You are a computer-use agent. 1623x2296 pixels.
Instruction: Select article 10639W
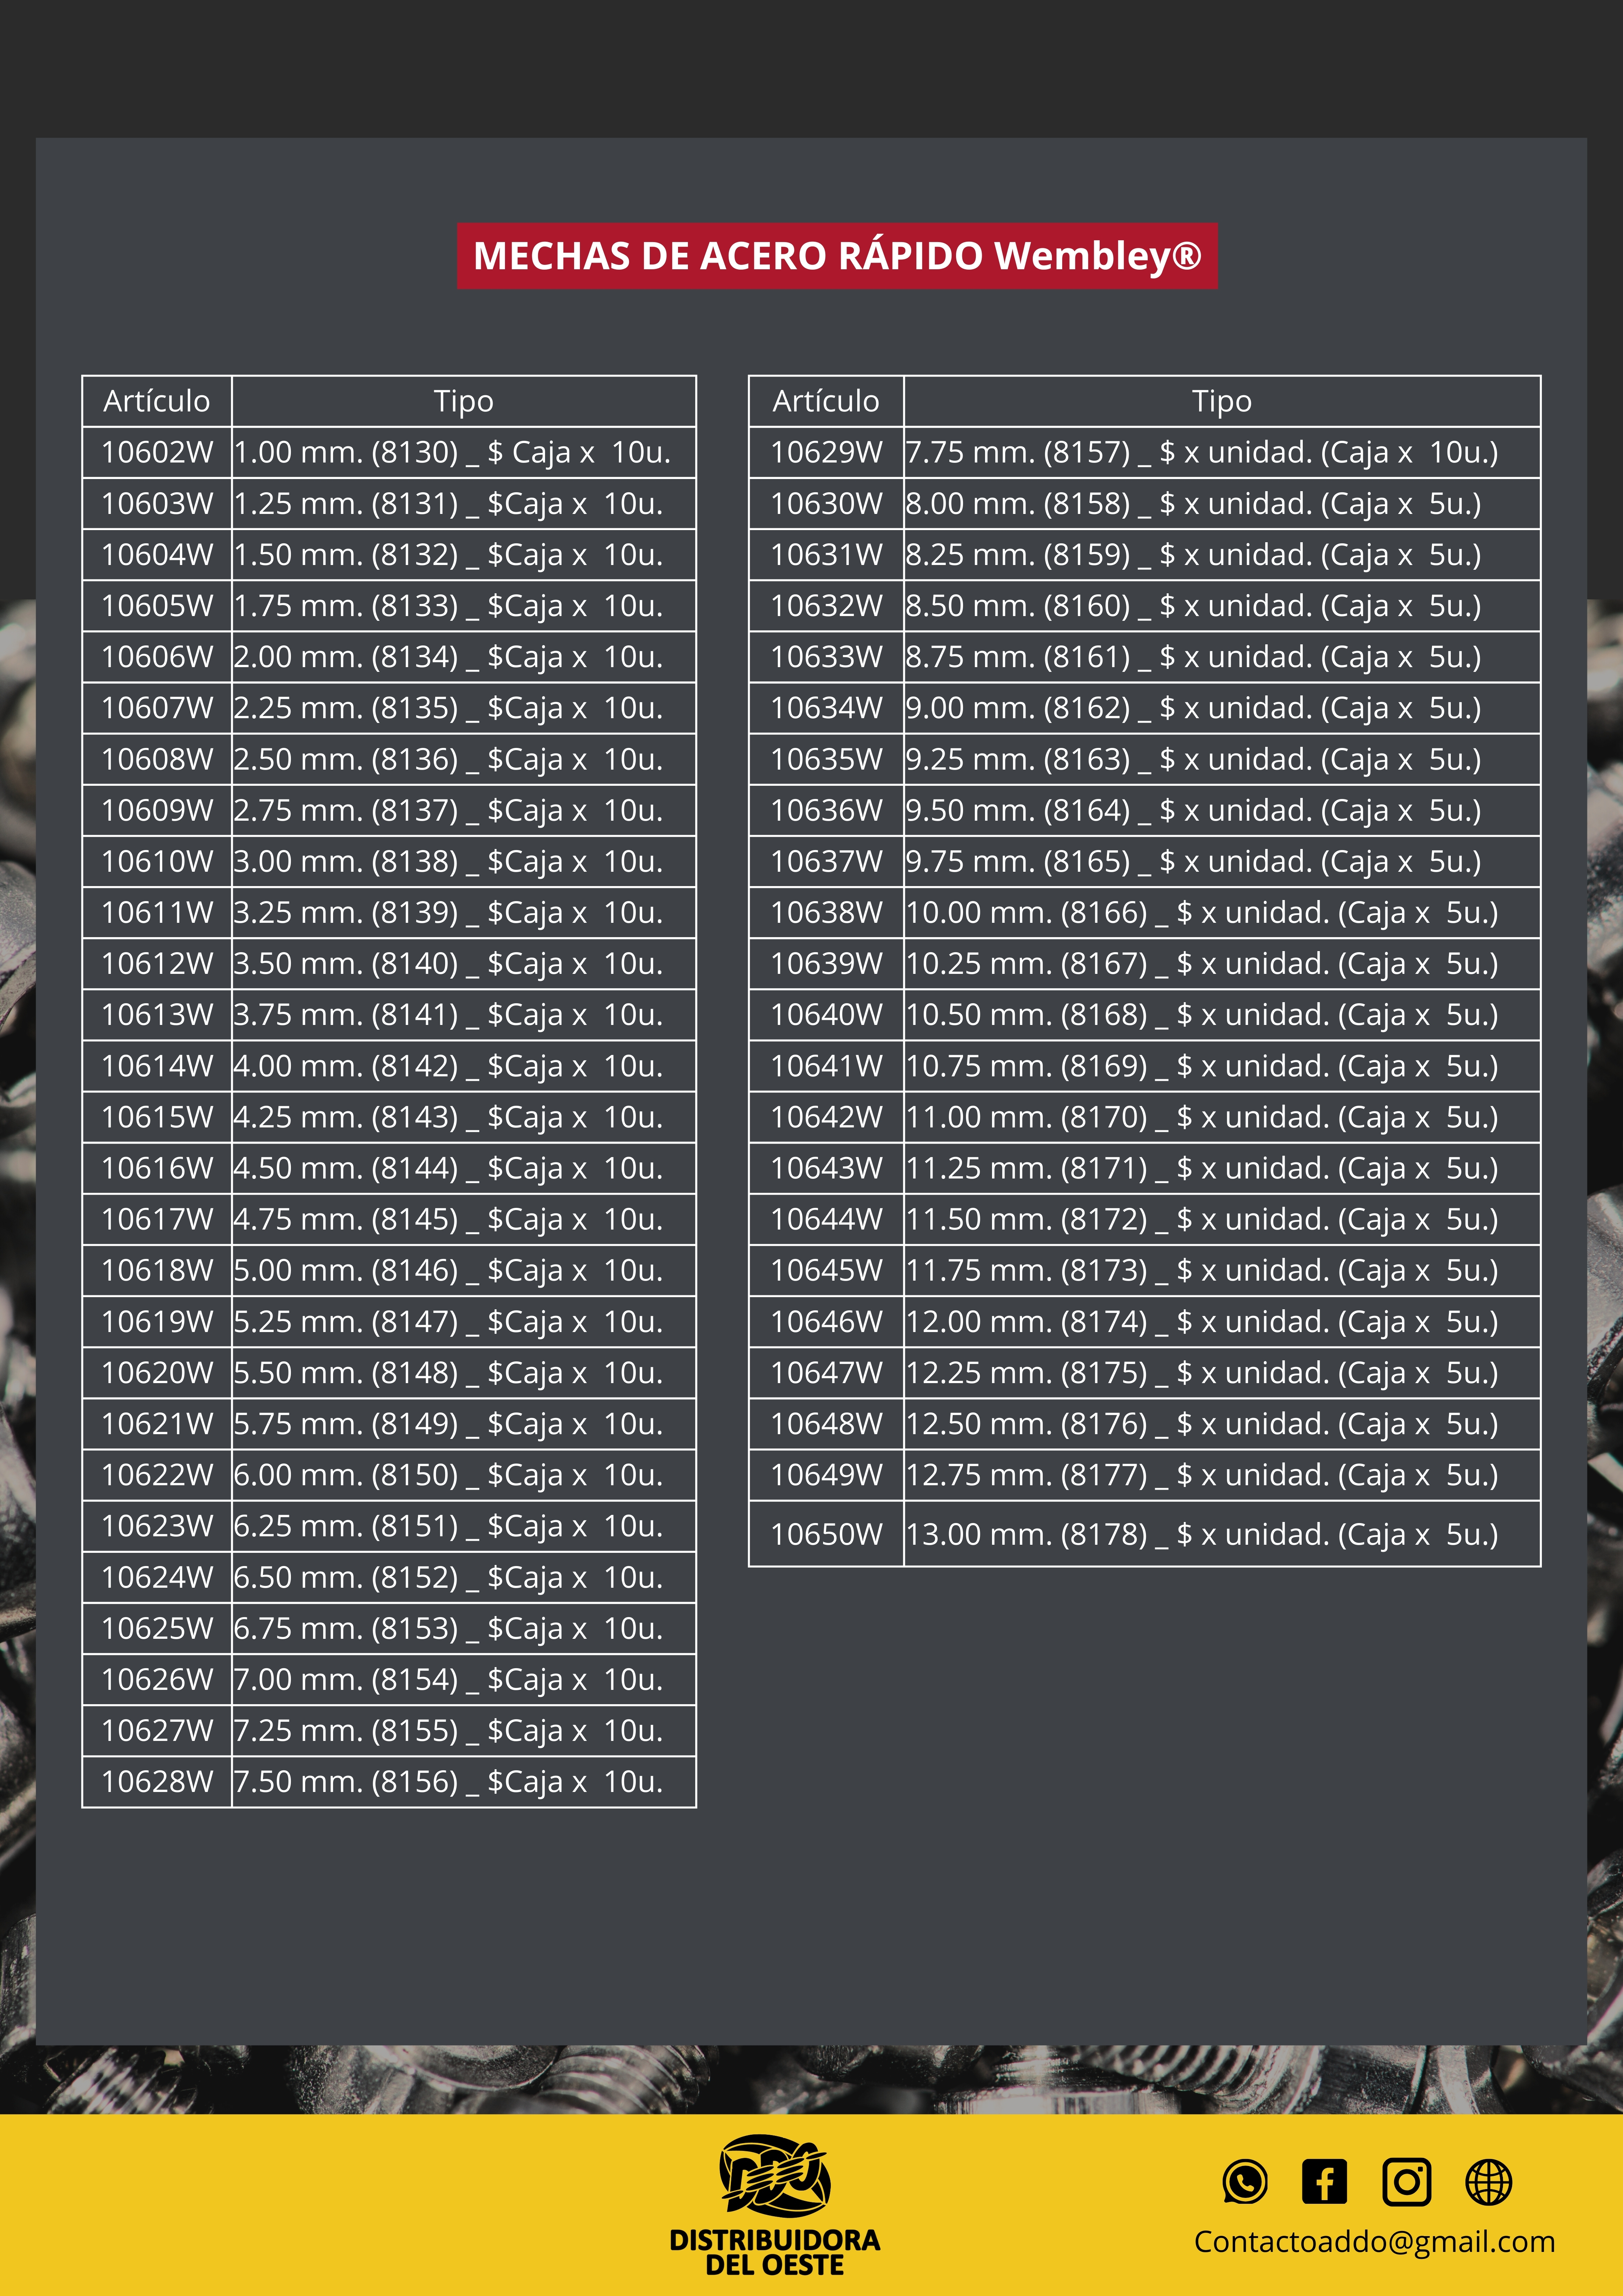826,964
